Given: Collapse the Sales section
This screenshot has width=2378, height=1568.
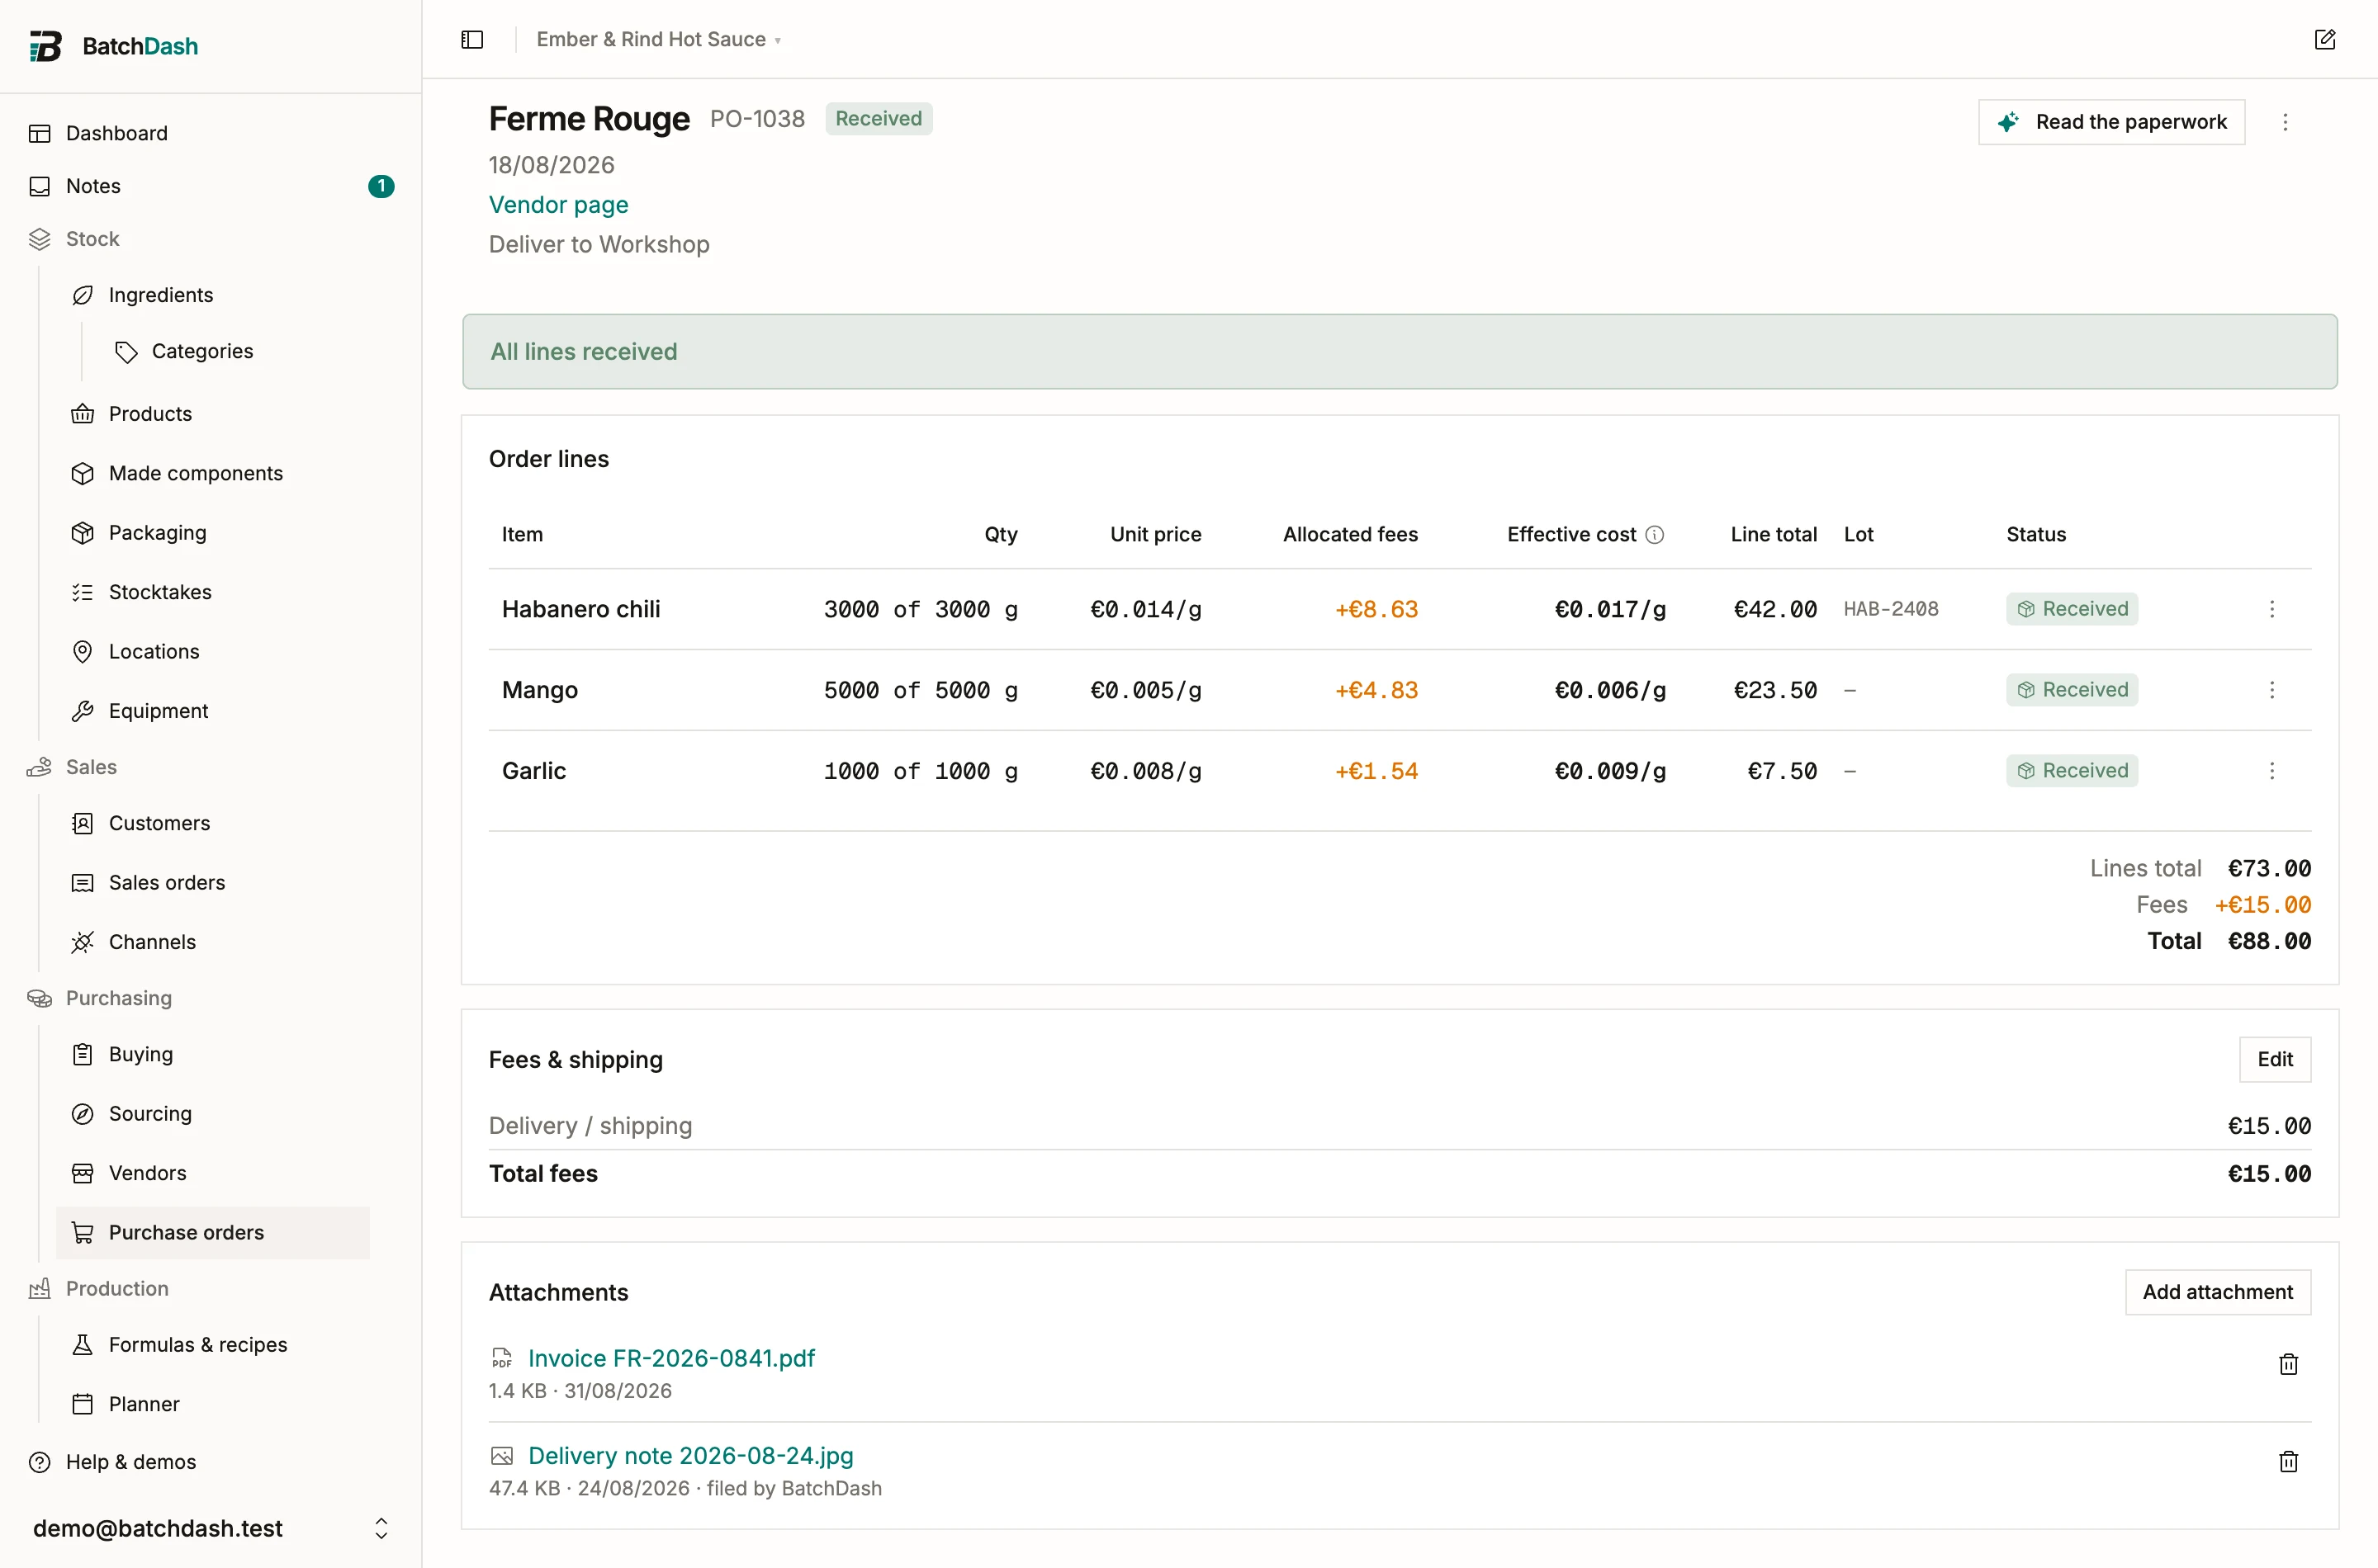Looking at the screenshot, I should 91,767.
